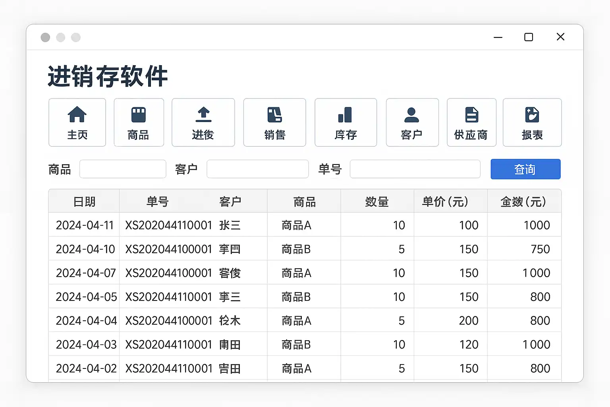
Task: Click the order number in the 2024-04-04 row
Action: click(169, 320)
